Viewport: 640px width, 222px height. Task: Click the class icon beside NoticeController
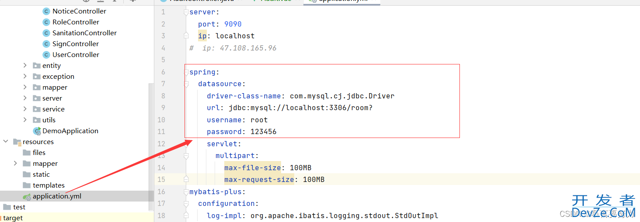(46, 11)
